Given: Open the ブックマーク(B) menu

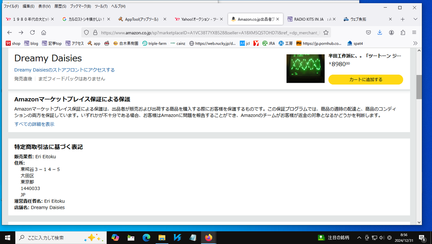Looking at the screenshot, I should [80, 6].
